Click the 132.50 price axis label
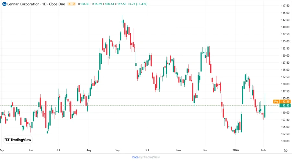Image resolution: width=292 pixels, height=161 pixels. (x=285, y=48)
